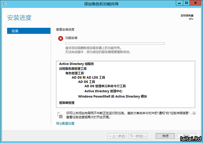Maximize the wizard window
Screen dimensions: 203x143
[187, 3]
